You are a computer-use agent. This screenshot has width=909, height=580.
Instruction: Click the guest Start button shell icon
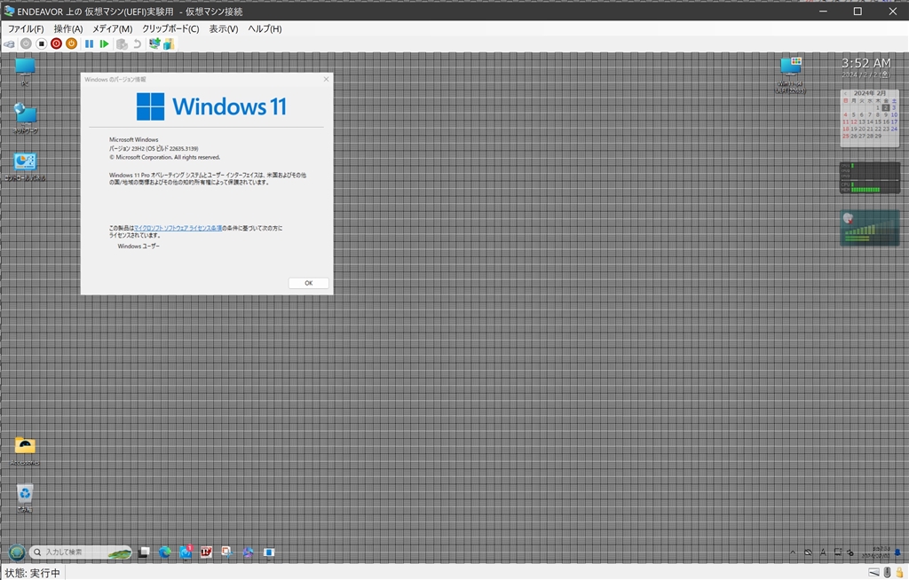[x=17, y=553]
